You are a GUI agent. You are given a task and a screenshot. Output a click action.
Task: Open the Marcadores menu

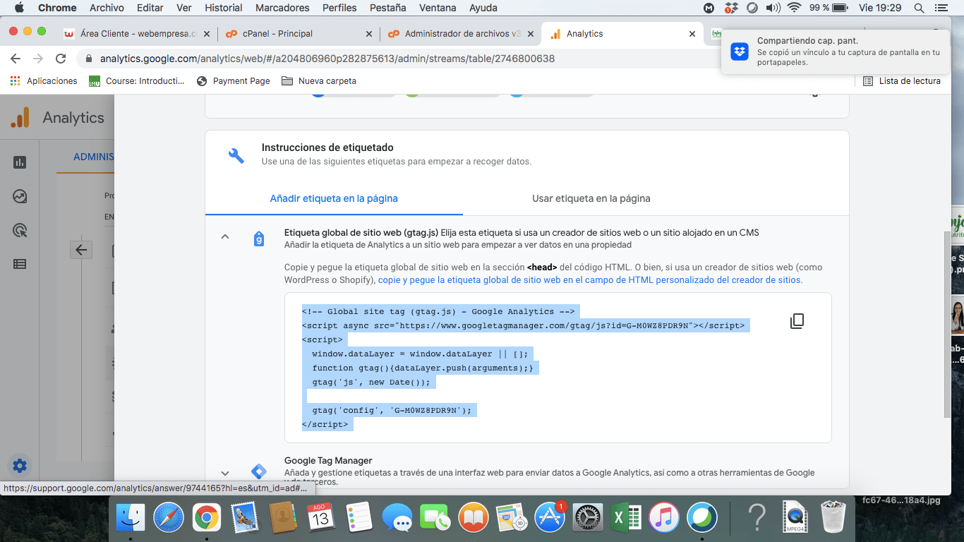click(x=282, y=8)
